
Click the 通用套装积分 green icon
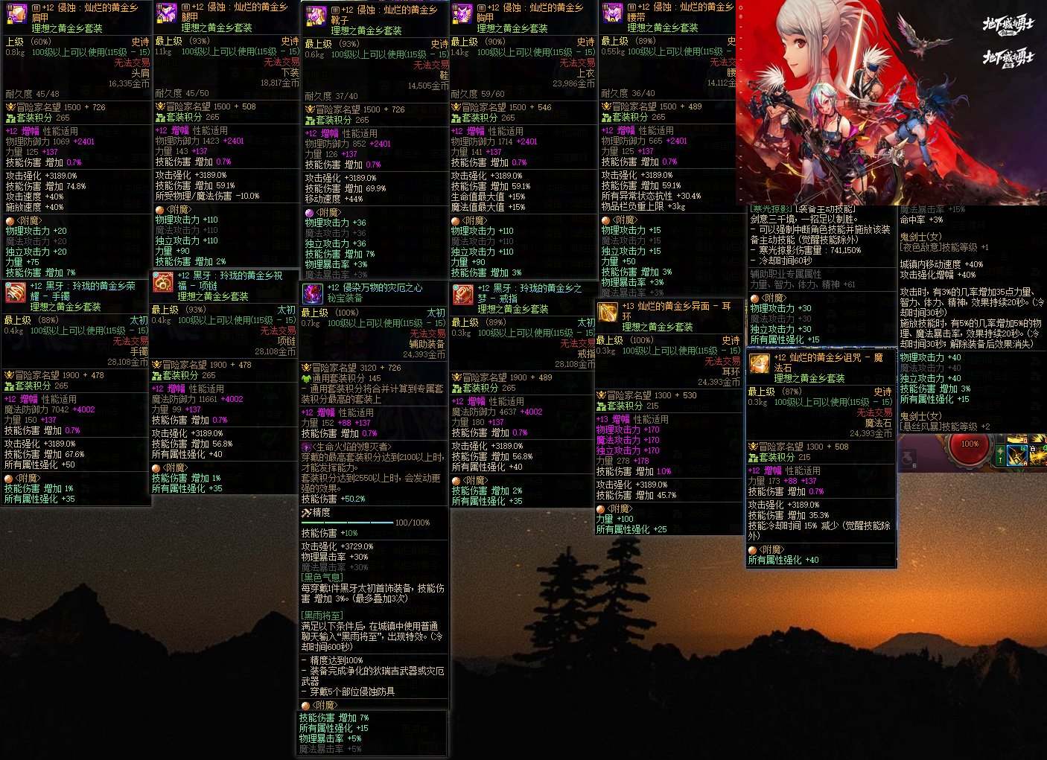(306, 378)
